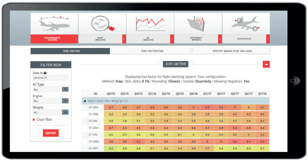Open the Efficiency Reports folder icon
The height and width of the screenshot is (161, 308).
coord(196,24)
